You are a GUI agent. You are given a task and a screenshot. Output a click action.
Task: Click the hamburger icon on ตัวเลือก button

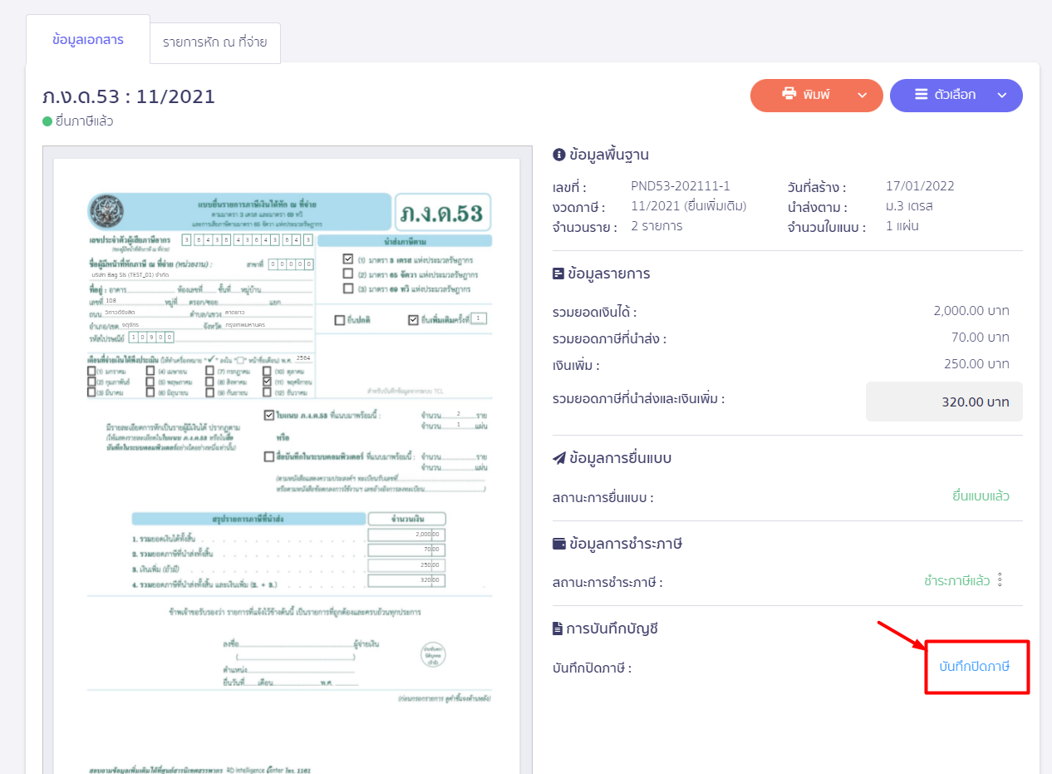[922, 95]
